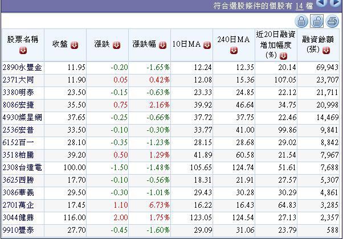Open stock 2371大同

(x=18, y=80)
